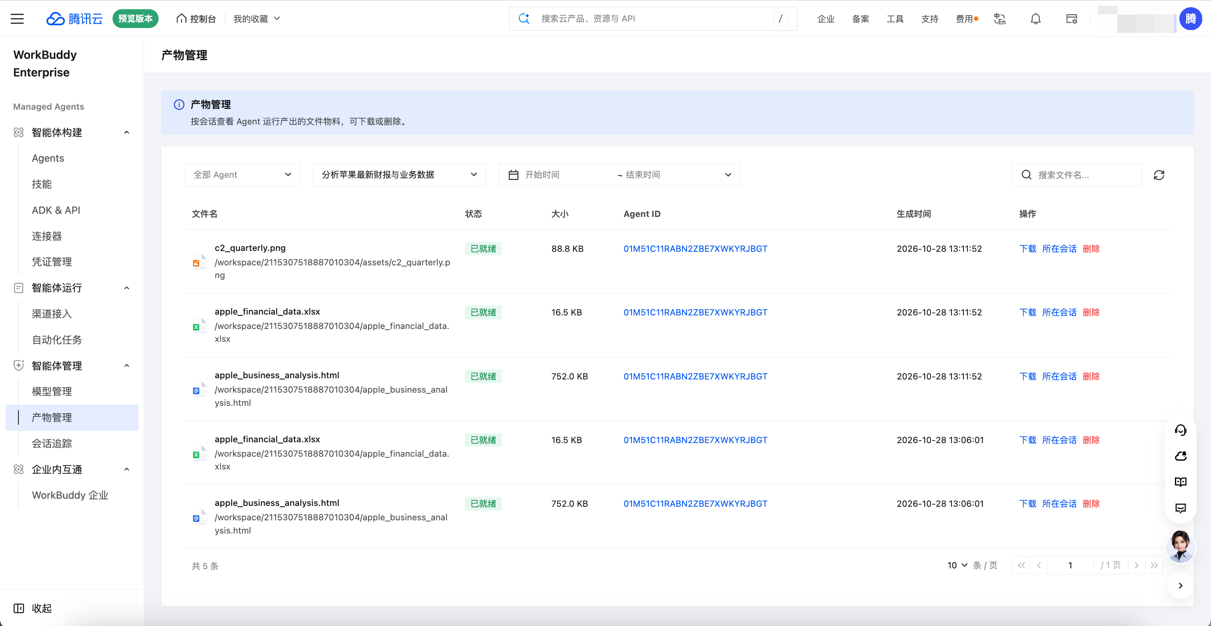Open the 分析苹果最新财报与业务数据 session dropdown
Viewport: 1211px width, 626px height.
click(399, 175)
